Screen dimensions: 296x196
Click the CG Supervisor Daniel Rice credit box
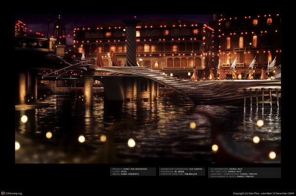tap(245, 173)
